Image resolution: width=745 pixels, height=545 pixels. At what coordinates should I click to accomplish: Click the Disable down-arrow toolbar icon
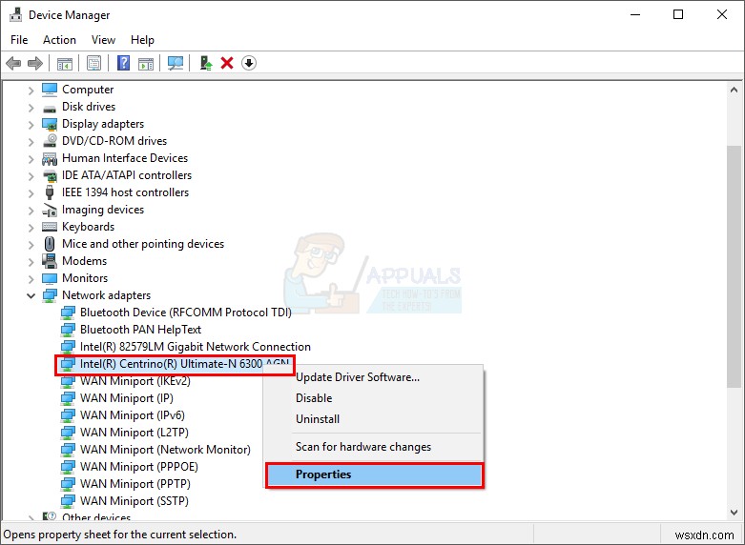tap(249, 63)
